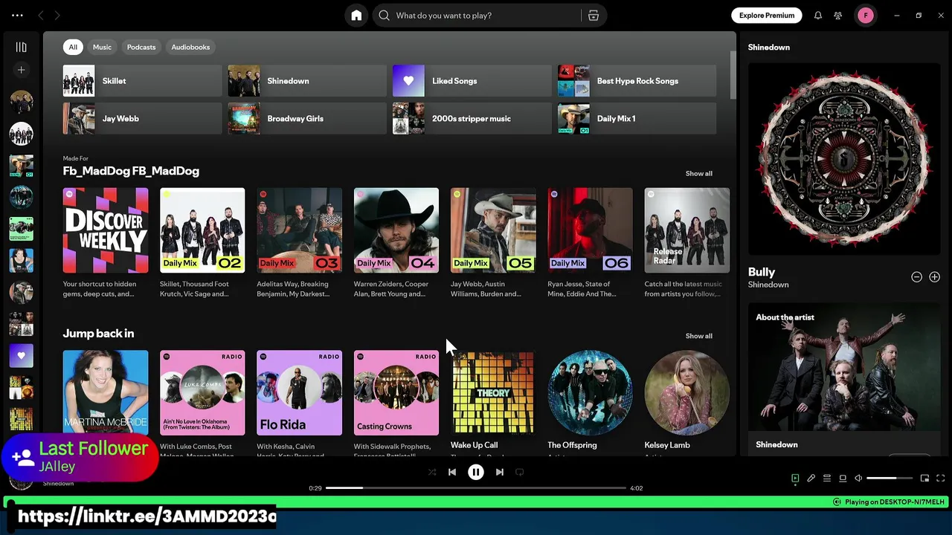Screen dimensions: 952x535
Task: Open the Broadway Girls tile
Action: 307,119
